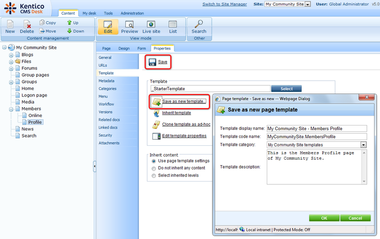This screenshot has height=239, width=380.
Task: Click the Template display name field
Action: (317, 128)
